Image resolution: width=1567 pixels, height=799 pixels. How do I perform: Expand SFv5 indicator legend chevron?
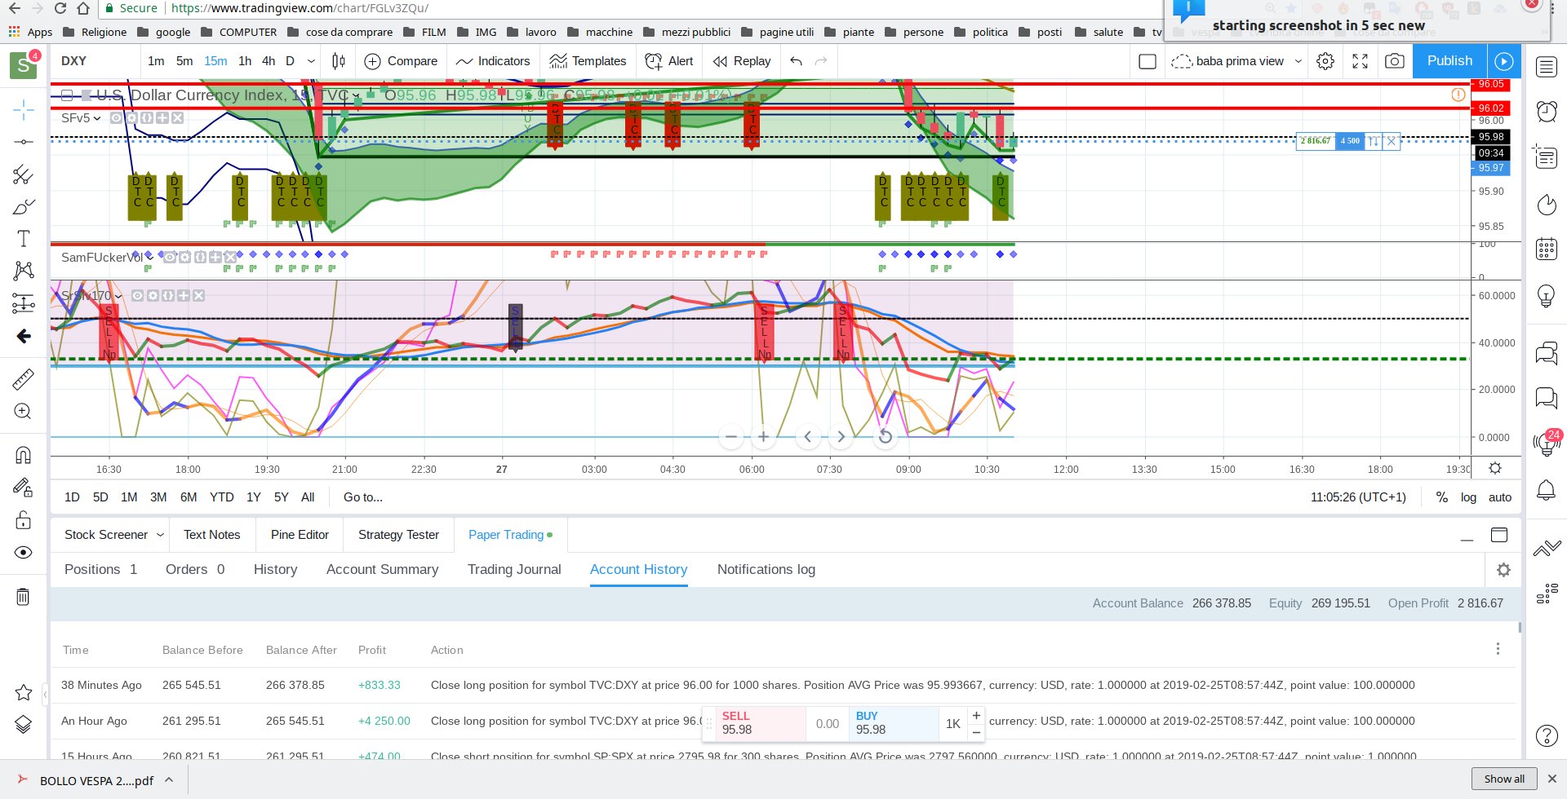pos(97,118)
